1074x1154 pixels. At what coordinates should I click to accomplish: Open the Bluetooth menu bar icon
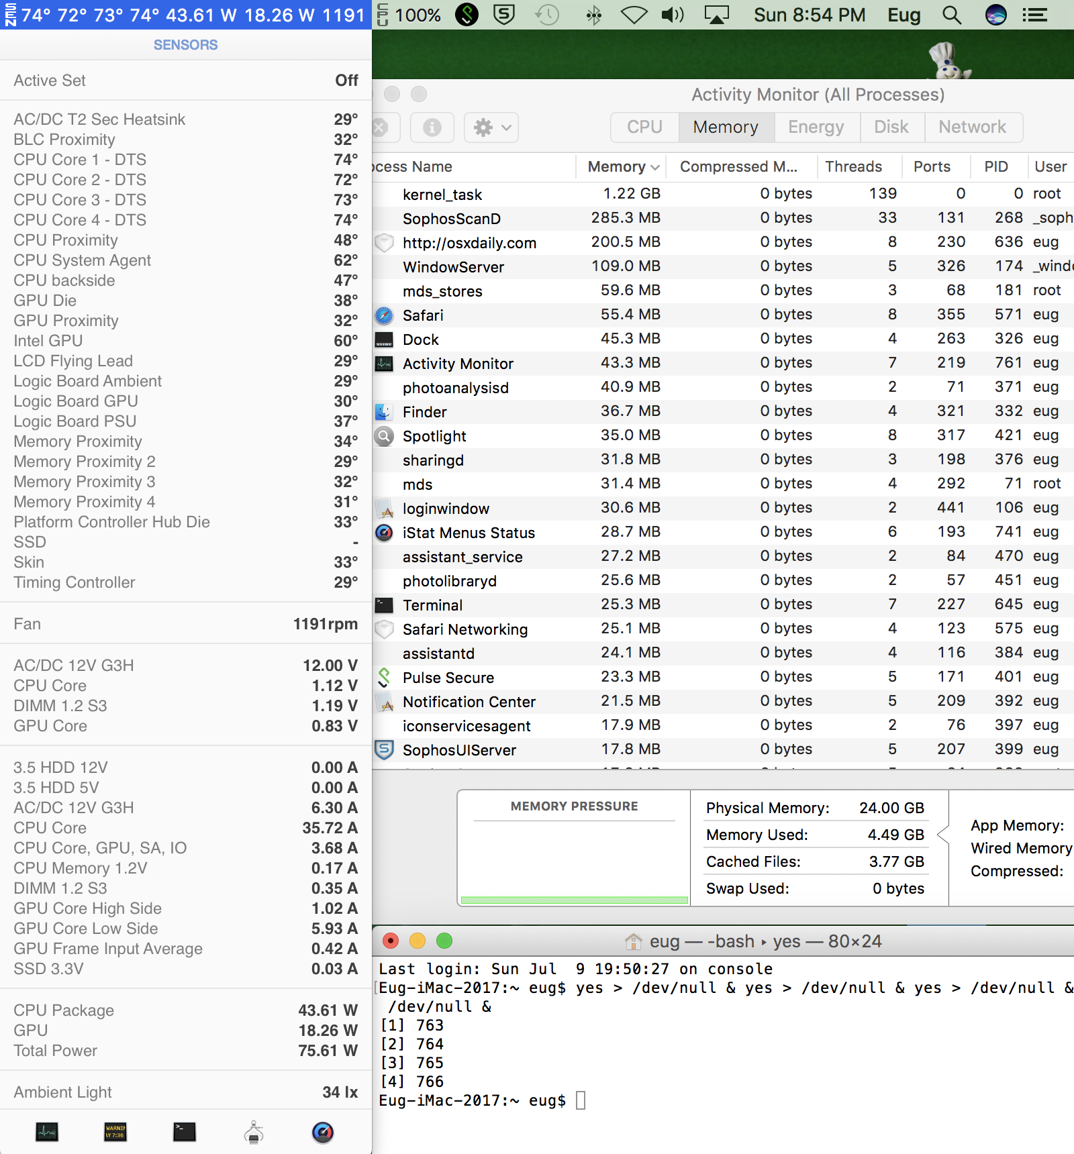tap(593, 15)
